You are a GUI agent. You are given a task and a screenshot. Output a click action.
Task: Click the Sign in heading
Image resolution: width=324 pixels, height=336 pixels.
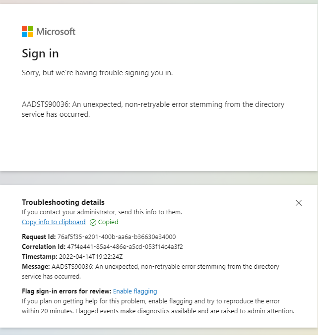pyautogui.click(x=40, y=53)
